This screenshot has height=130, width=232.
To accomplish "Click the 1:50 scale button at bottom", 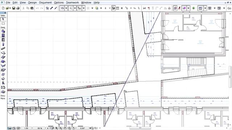I will pyautogui.click(x=26, y=128).
